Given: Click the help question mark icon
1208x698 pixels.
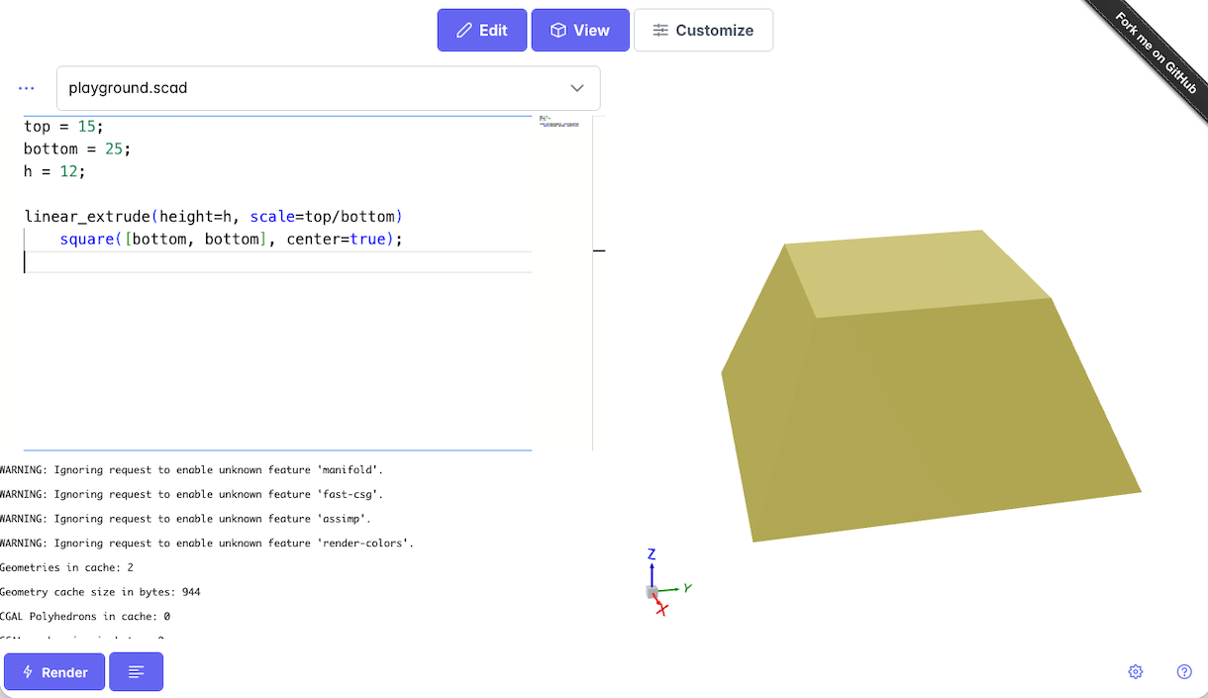Looking at the screenshot, I should click(1184, 672).
